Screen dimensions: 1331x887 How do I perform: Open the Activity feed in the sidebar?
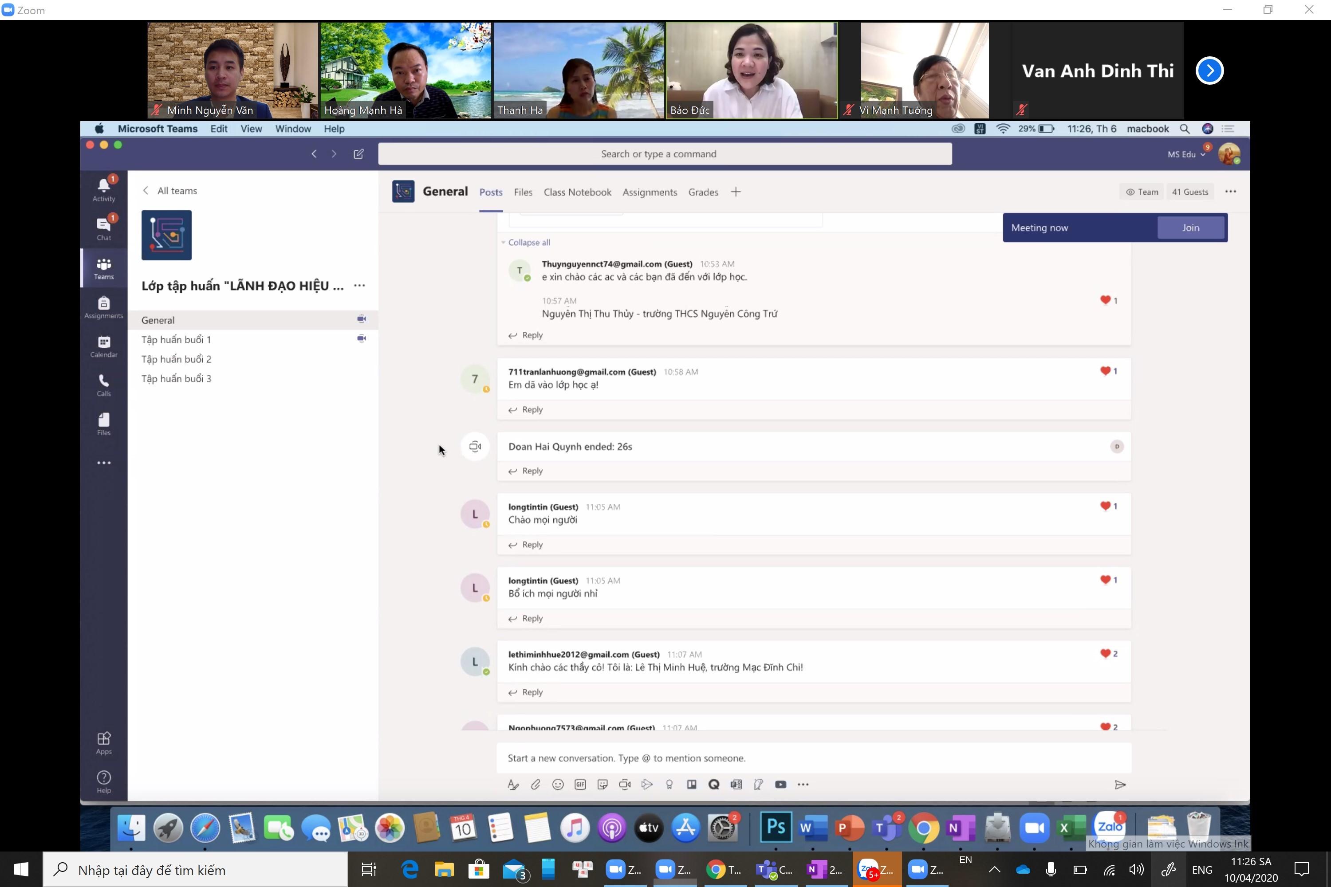[x=103, y=189]
